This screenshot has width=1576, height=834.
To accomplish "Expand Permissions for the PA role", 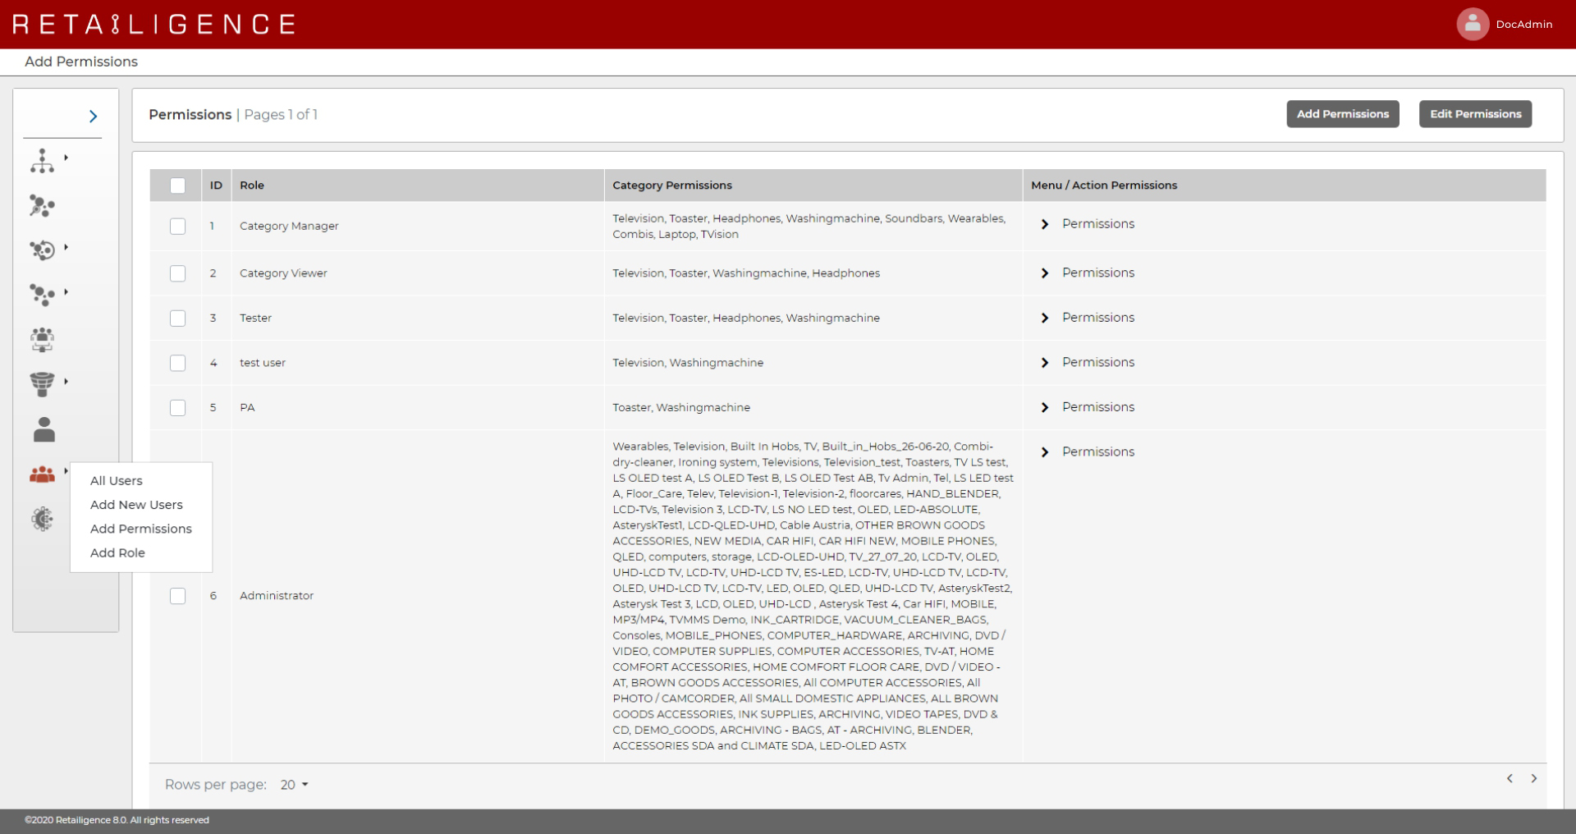I will [x=1045, y=407].
